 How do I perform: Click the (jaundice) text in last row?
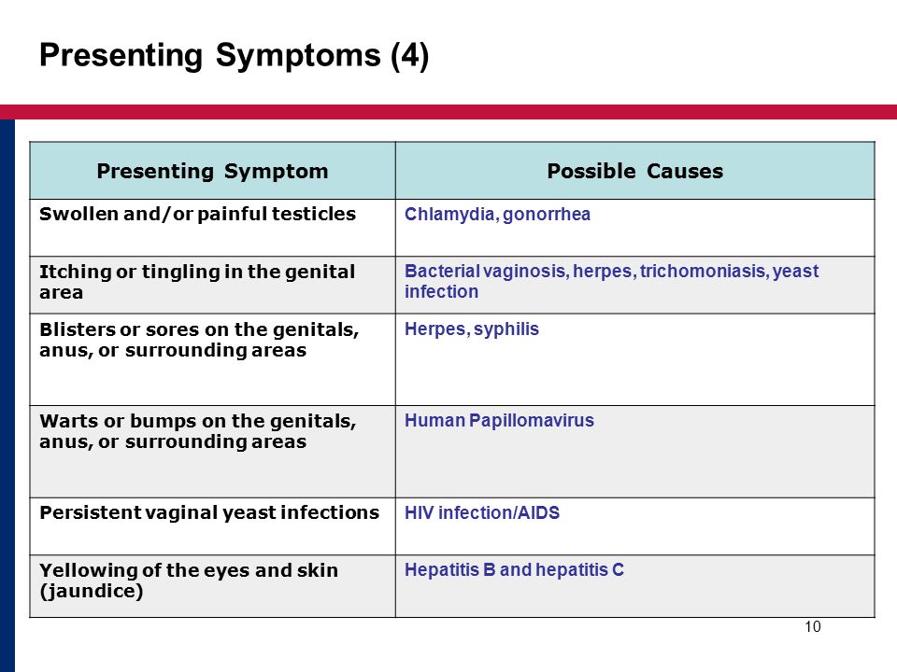tap(91, 591)
